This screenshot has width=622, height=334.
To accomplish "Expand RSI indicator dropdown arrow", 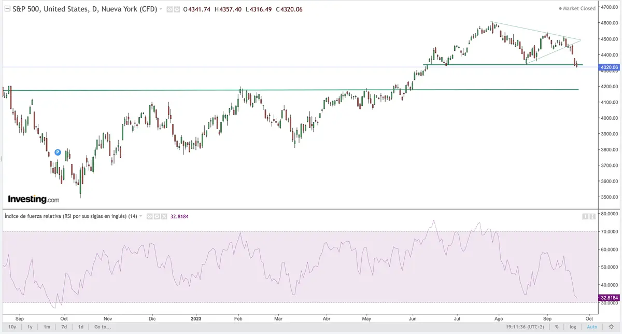I will coord(142,216).
